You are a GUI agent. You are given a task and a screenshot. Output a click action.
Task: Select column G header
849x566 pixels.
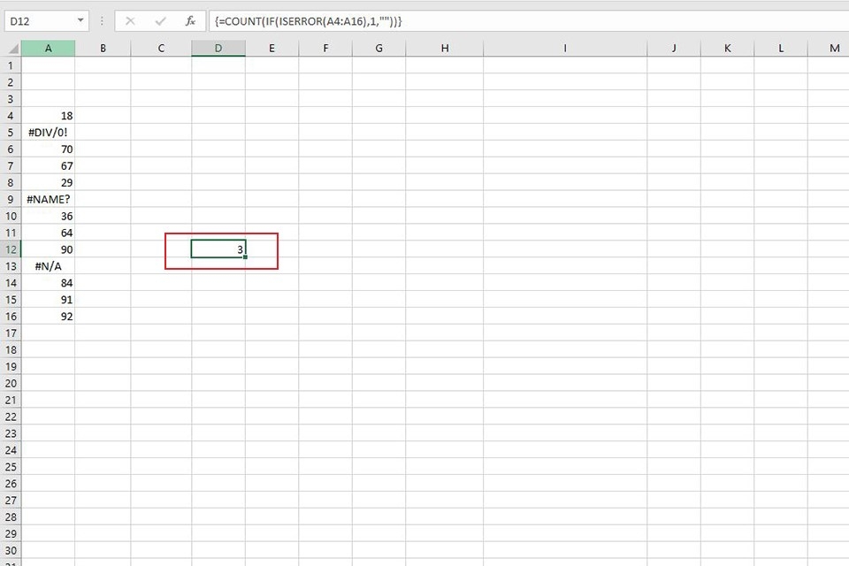[379, 49]
